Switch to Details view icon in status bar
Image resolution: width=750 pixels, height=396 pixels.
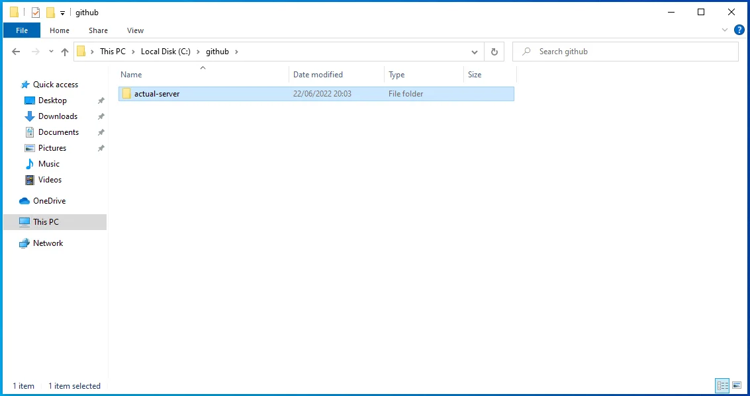[x=722, y=385]
